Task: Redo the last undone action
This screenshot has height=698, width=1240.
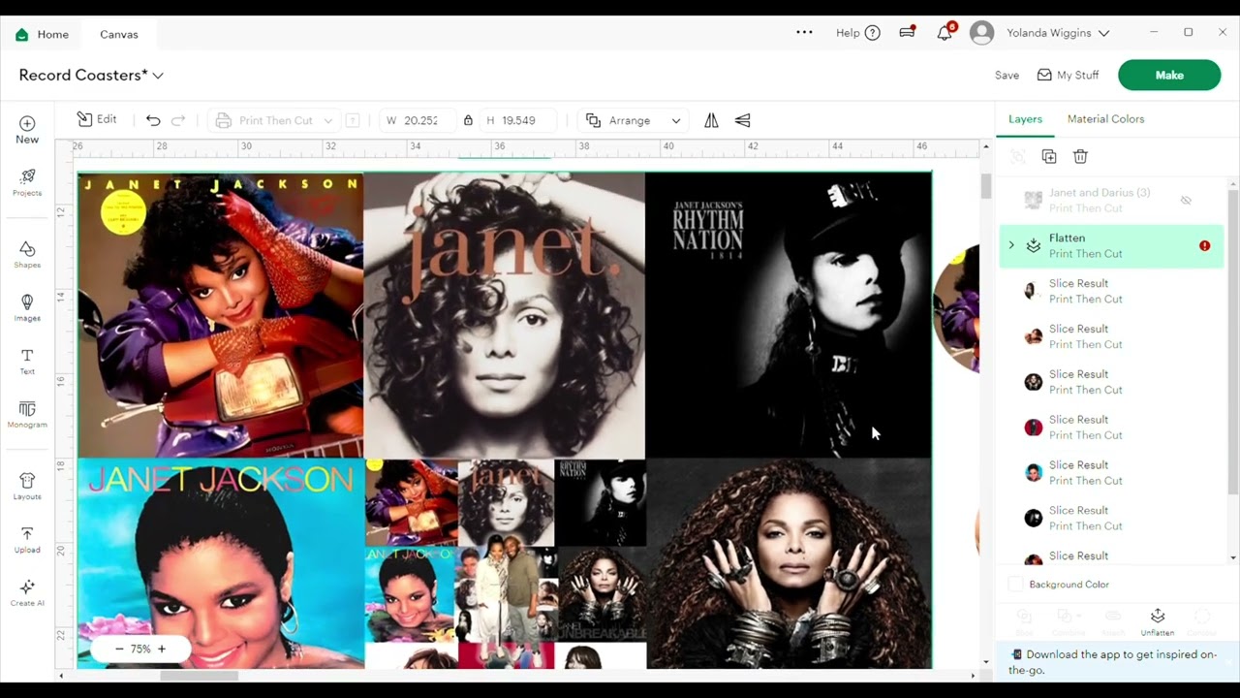Action: (x=178, y=120)
